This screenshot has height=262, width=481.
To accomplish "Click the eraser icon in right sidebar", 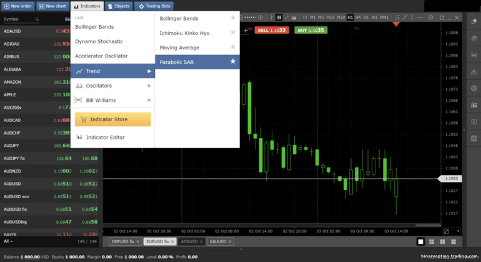I will [x=474, y=21].
